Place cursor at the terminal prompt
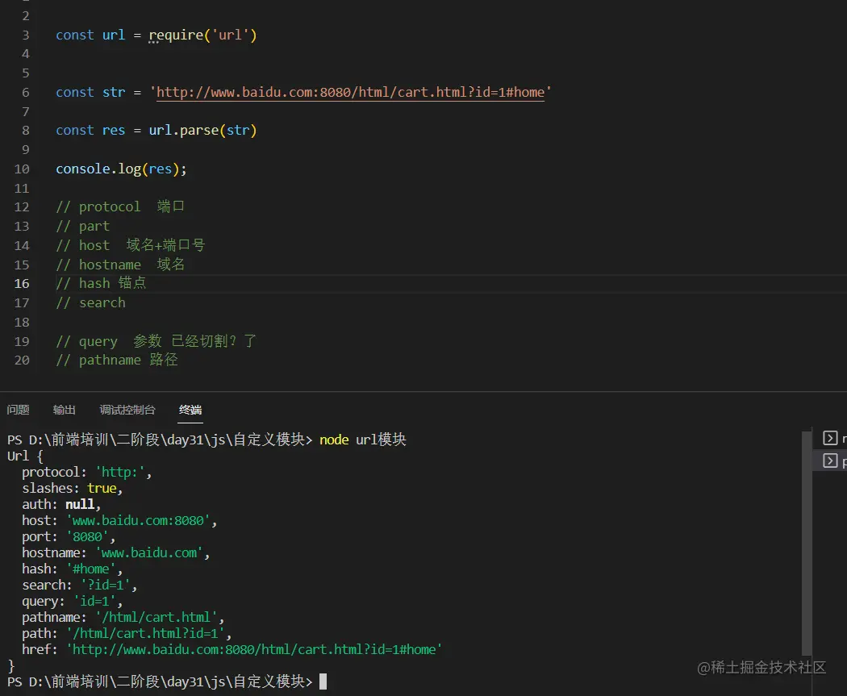This screenshot has height=696, width=847. (323, 681)
